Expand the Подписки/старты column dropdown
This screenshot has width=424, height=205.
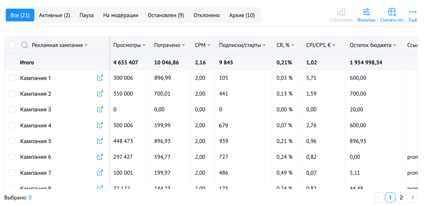pyautogui.click(x=264, y=45)
